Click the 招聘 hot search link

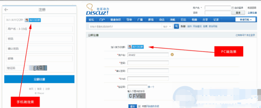(x=205, y=26)
